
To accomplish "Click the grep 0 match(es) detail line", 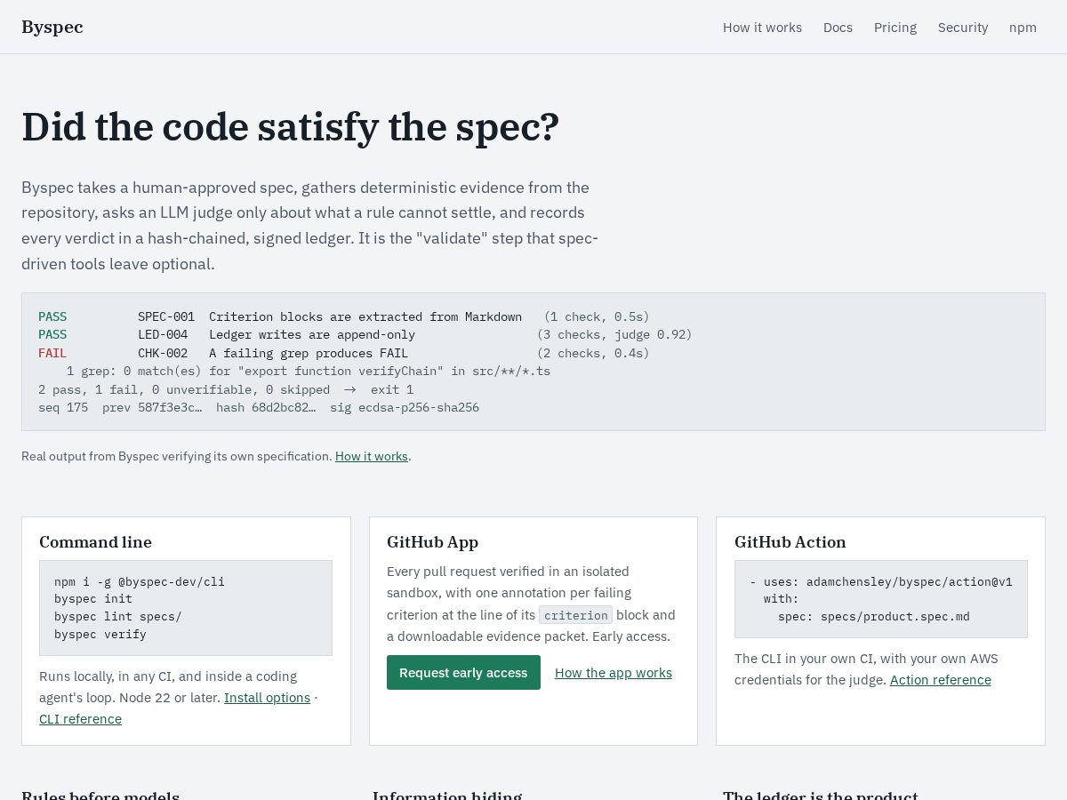I will click(x=309, y=371).
